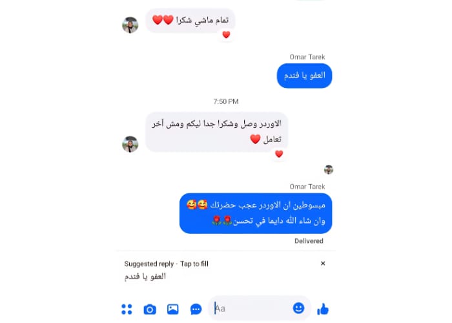Screen dimensions: 452x323
Task: Open the photo gallery icon
Action: click(x=172, y=309)
